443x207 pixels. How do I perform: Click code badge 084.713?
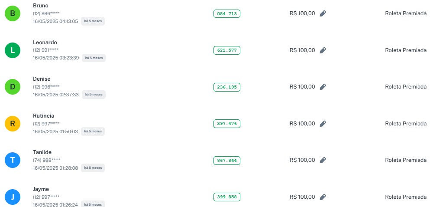[227, 14]
